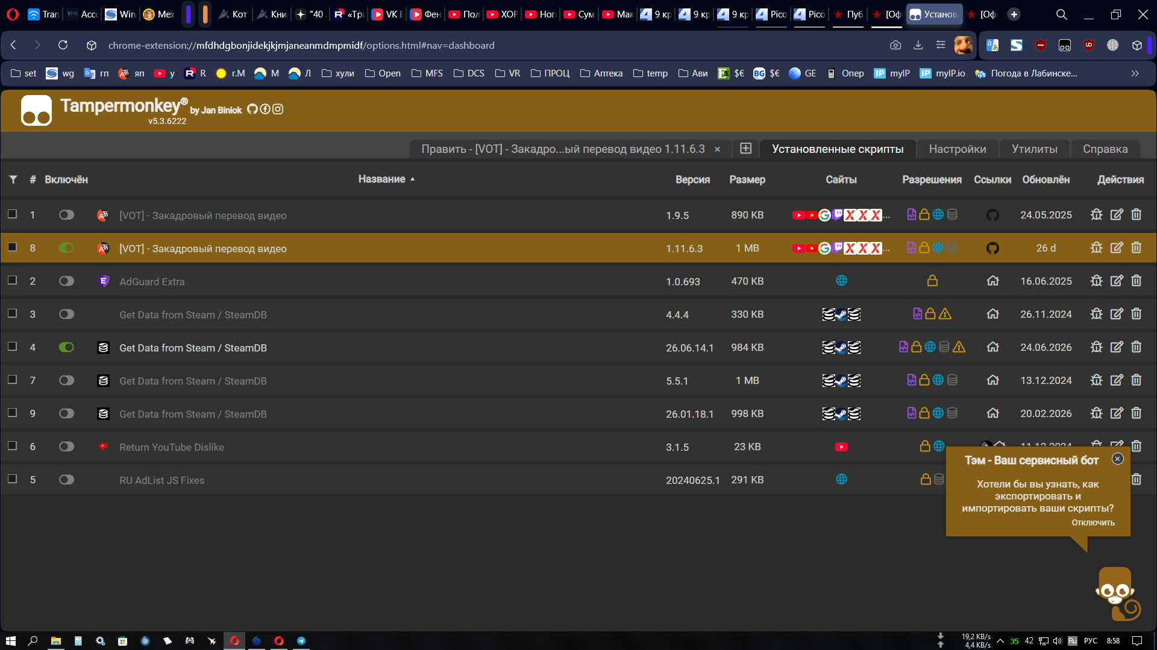Debug AdGuard Extra script with bug icon

[x=1097, y=280]
